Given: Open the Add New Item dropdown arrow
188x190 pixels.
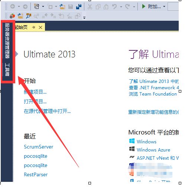Looking at the screenshot, I should pos(56,6).
